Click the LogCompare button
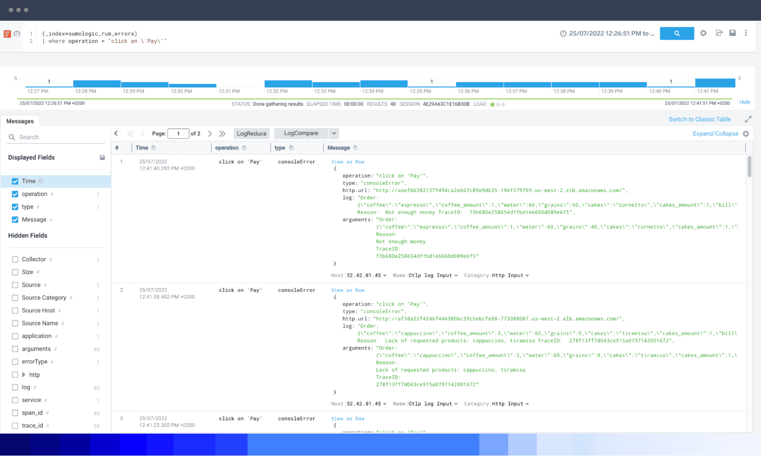Screen dimensions: 761x456 click(x=301, y=134)
